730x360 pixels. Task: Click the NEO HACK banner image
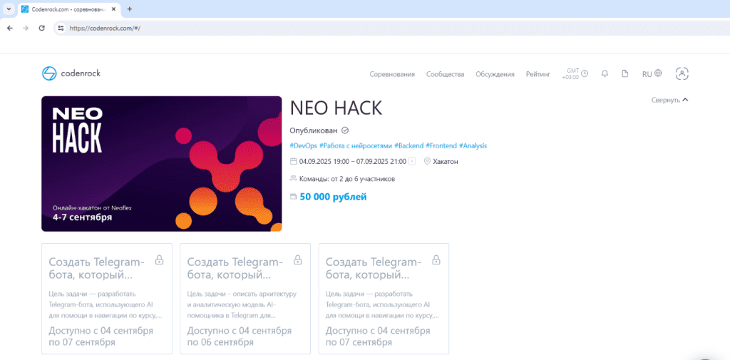tap(162, 163)
